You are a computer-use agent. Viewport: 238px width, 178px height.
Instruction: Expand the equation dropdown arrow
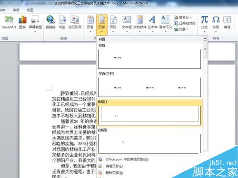click(204, 32)
